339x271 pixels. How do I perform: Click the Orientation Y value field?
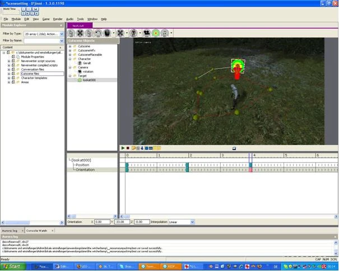coord(122,222)
